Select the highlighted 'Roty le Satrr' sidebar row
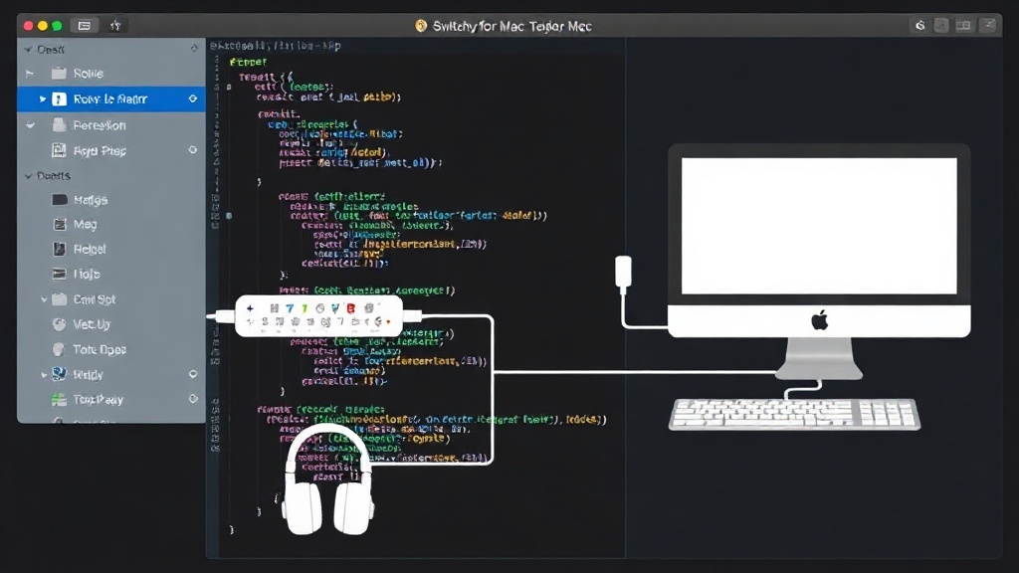Image resolution: width=1019 pixels, height=573 pixels. (111, 98)
